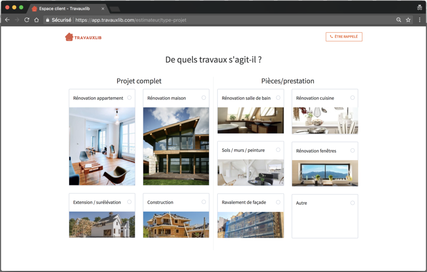This screenshot has width=427, height=272.
Task: Open the Chrome three-dot menu
Action: pos(419,20)
